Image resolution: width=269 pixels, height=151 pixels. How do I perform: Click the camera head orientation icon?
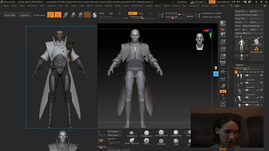coord(200,42)
